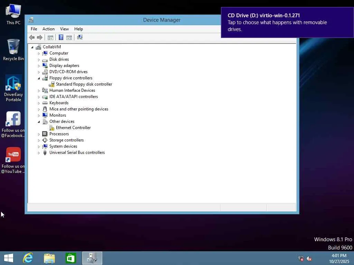Viewport: 354px width, 265px height.
Task: Open File Explorer from taskbar
Action: (x=49, y=258)
